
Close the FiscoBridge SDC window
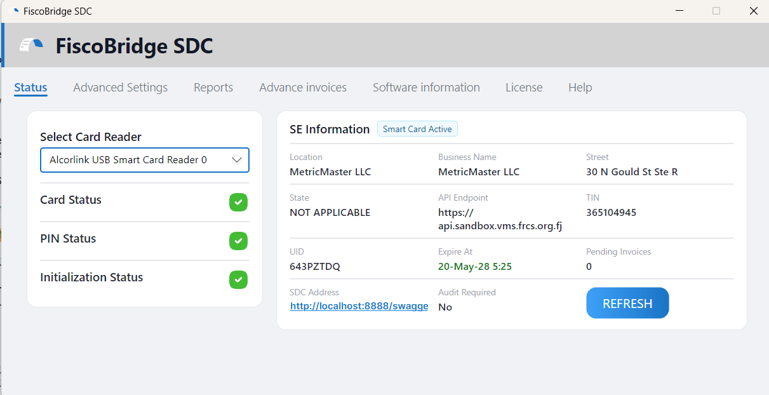coord(753,11)
